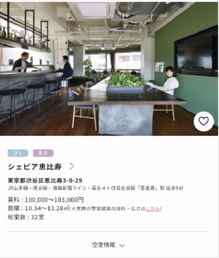Click the 10.34〜13.28㎡ area value
The width and height of the screenshot is (219, 258).
tap(47, 208)
